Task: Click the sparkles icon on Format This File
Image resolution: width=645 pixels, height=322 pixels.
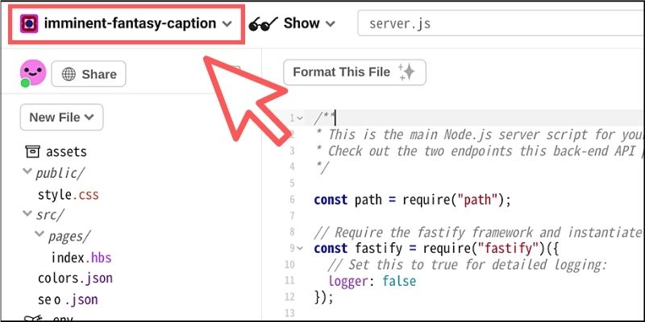Action: tap(406, 72)
